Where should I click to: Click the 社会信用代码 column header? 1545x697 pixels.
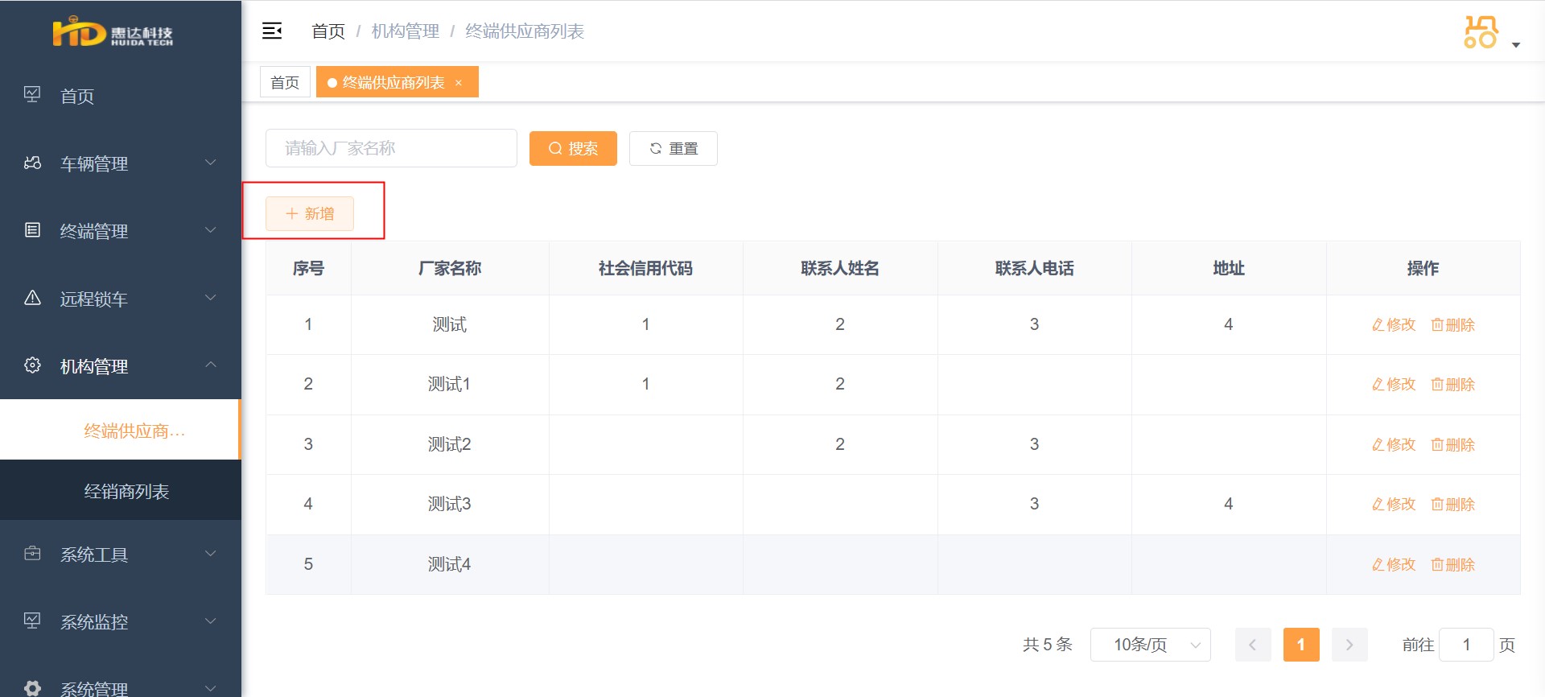click(x=645, y=268)
